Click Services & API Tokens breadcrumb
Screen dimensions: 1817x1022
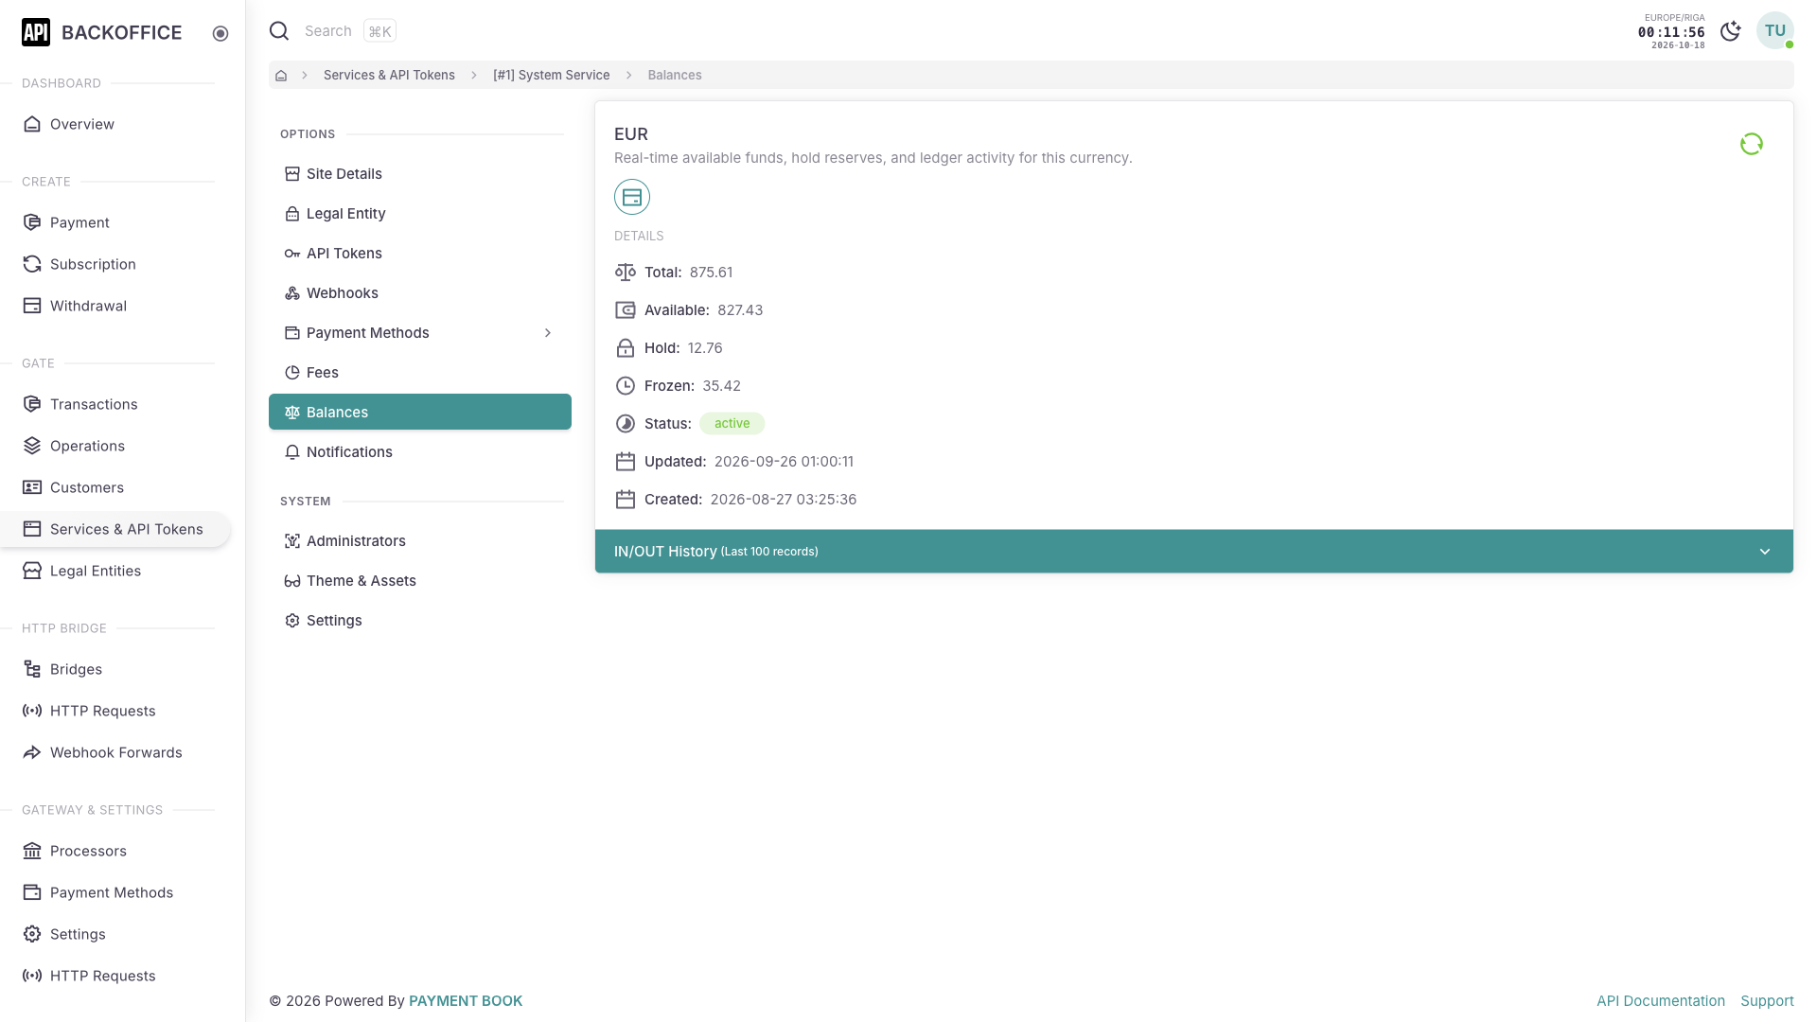(389, 75)
